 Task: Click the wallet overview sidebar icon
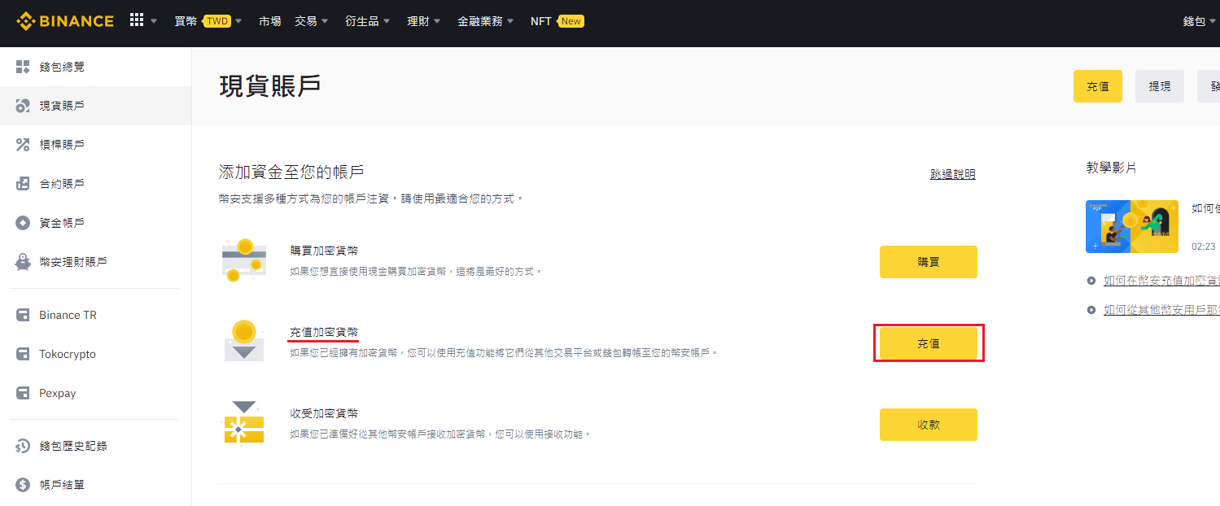[23, 67]
